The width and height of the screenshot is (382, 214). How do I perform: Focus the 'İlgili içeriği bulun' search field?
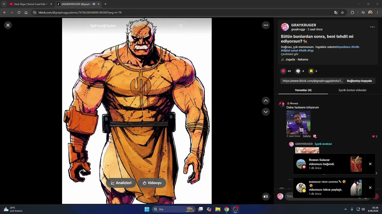point(133,26)
